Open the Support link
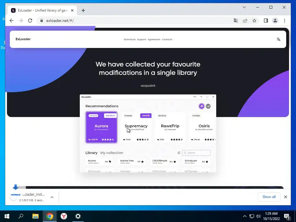Viewport: 296px width, 222px height. (x=142, y=39)
